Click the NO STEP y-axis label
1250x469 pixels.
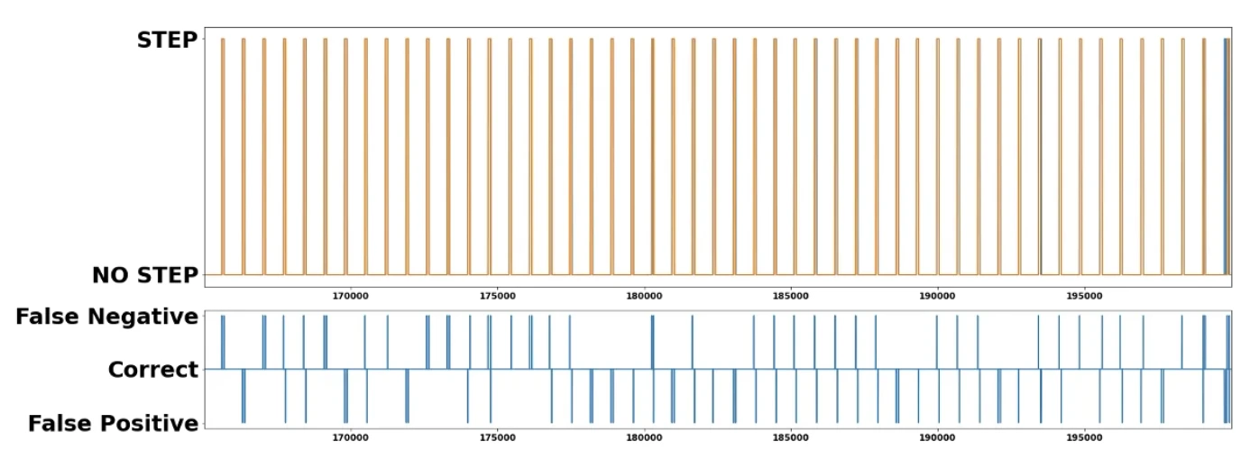144,275
